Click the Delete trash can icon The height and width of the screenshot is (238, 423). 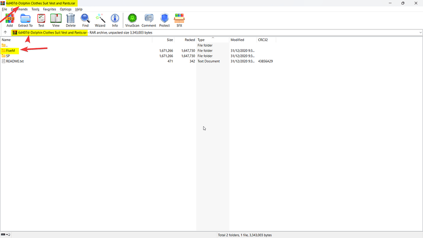point(71,20)
